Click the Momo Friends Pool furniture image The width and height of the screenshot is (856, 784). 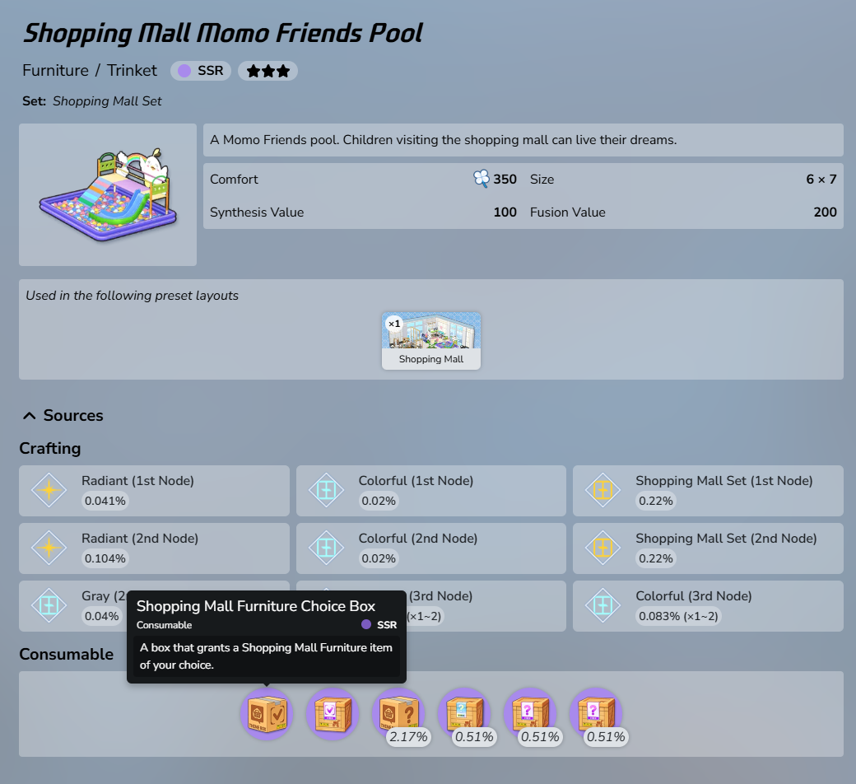(108, 194)
